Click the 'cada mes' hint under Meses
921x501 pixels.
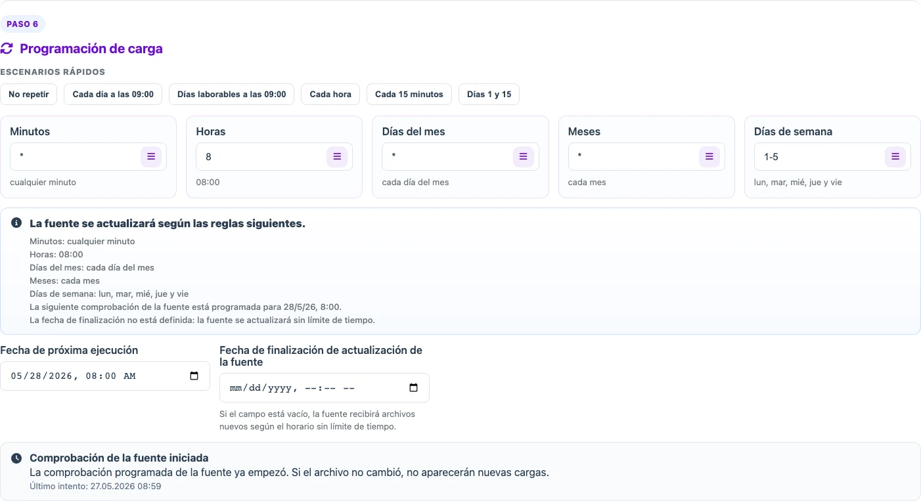[587, 182]
